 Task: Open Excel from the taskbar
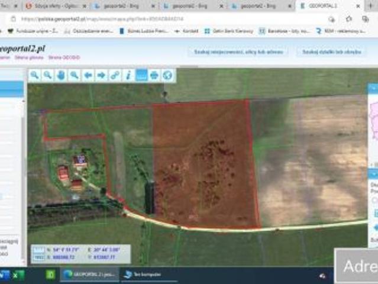18,275
